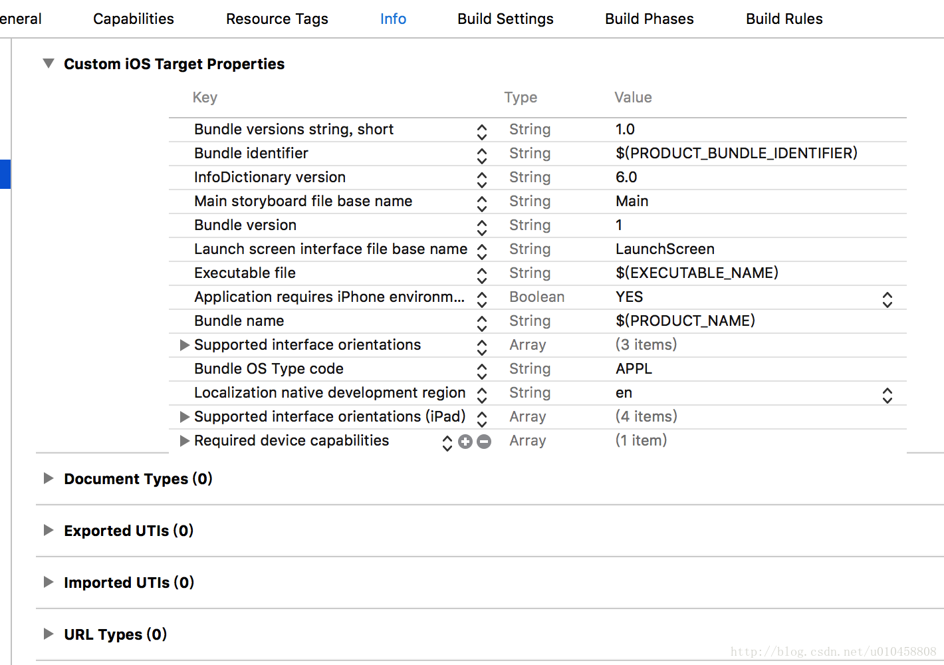Open key stepper for Bundle identifier row
Image resolution: width=944 pixels, height=665 pixels.
tap(482, 156)
